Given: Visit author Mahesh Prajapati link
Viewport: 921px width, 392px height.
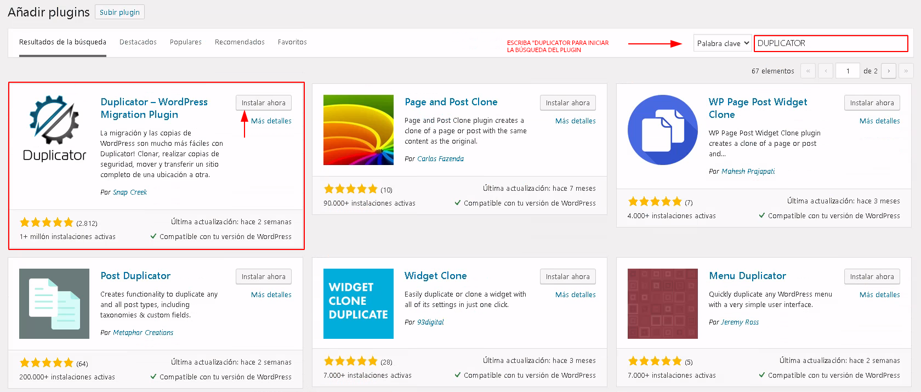Looking at the screenshot, I should tap(748, 172).
